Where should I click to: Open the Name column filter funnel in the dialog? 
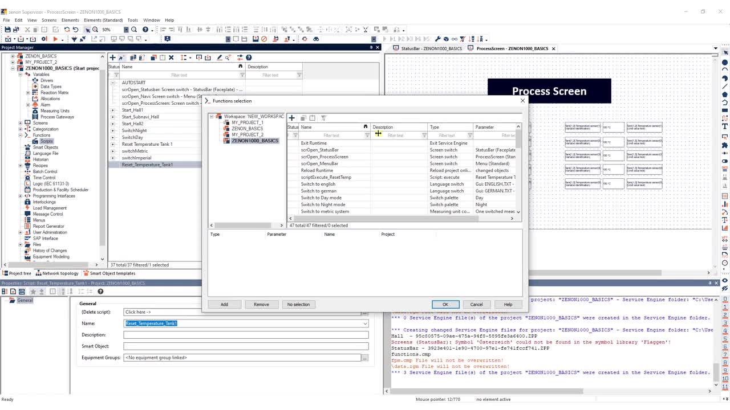(367, 136)
